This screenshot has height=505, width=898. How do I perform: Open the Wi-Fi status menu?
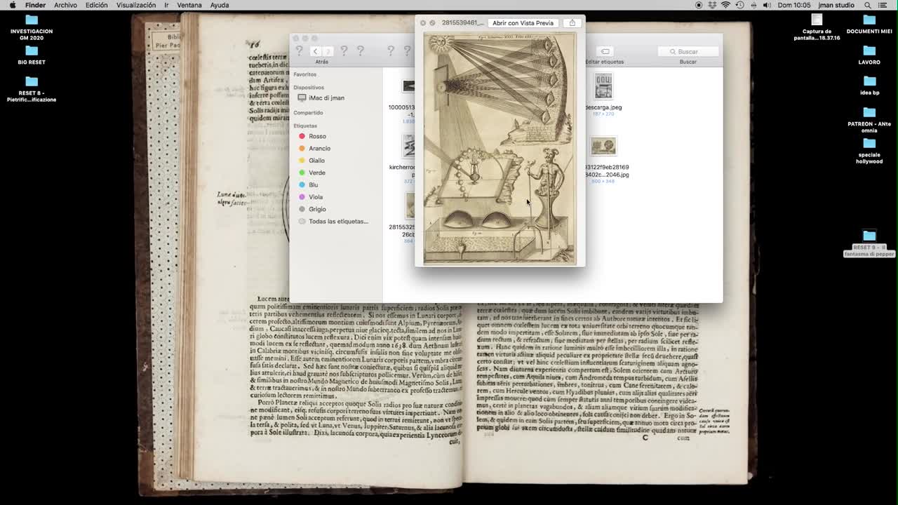725,5
